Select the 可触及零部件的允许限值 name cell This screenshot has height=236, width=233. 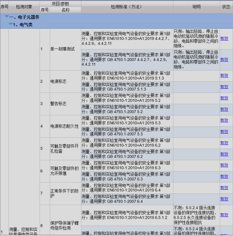coord(64,171)
